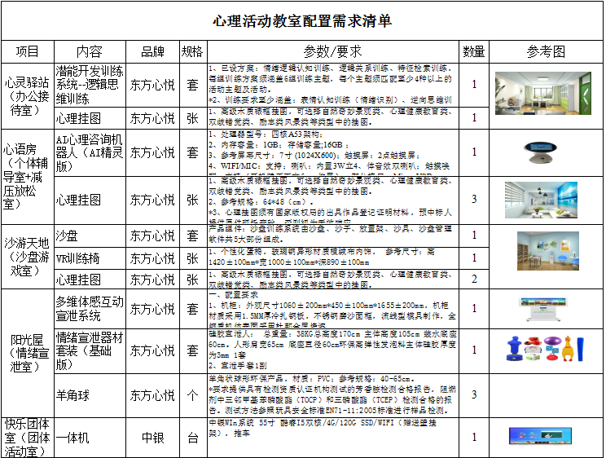Click the 心语房（个体辅导室+减压放松室）cell
Viewport: 606px width, 458px height.
28,177
